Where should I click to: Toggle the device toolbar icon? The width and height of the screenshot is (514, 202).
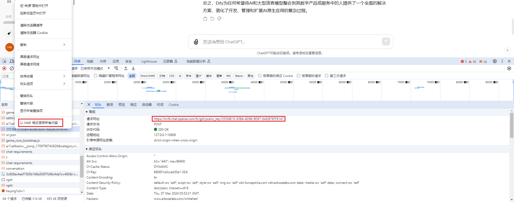tap(12, 61)
